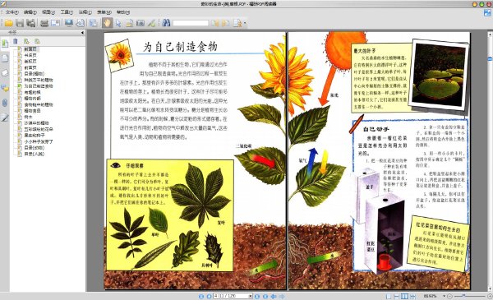Image resolution: width=493 pixels, height=300 pixels.
Task: Go forward to the next view
Action: 282,296
